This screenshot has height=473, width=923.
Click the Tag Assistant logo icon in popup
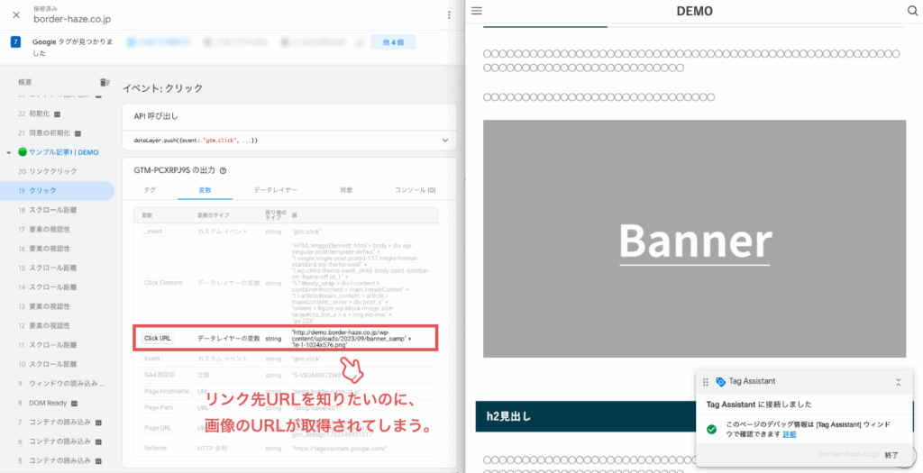coord(720,382)
